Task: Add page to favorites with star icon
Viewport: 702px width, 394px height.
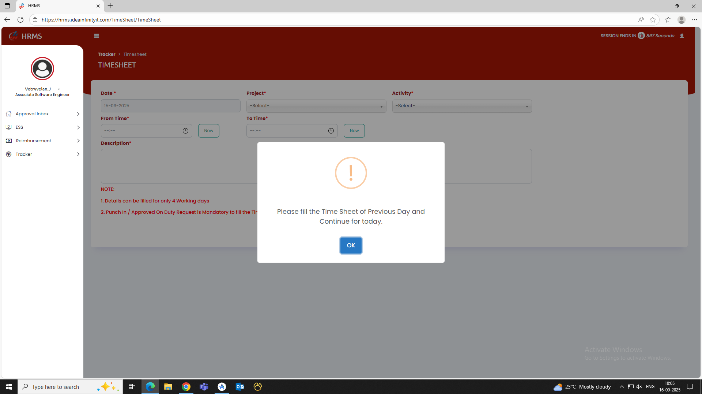Action: click(x=653, y=20)
